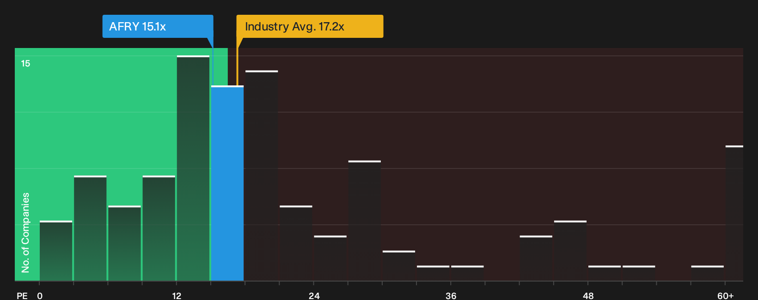
Task: Click the PE axis title
Action: click(x=22, y=295)
